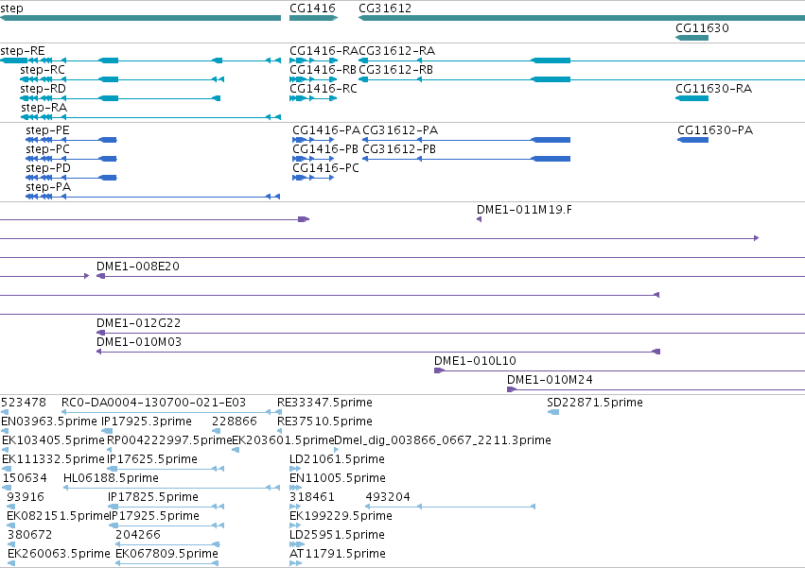The image size is (805, 568).
Task: Select the CG11630-RA transcript label
Action: pyautogui.click(x=713, y=89)
